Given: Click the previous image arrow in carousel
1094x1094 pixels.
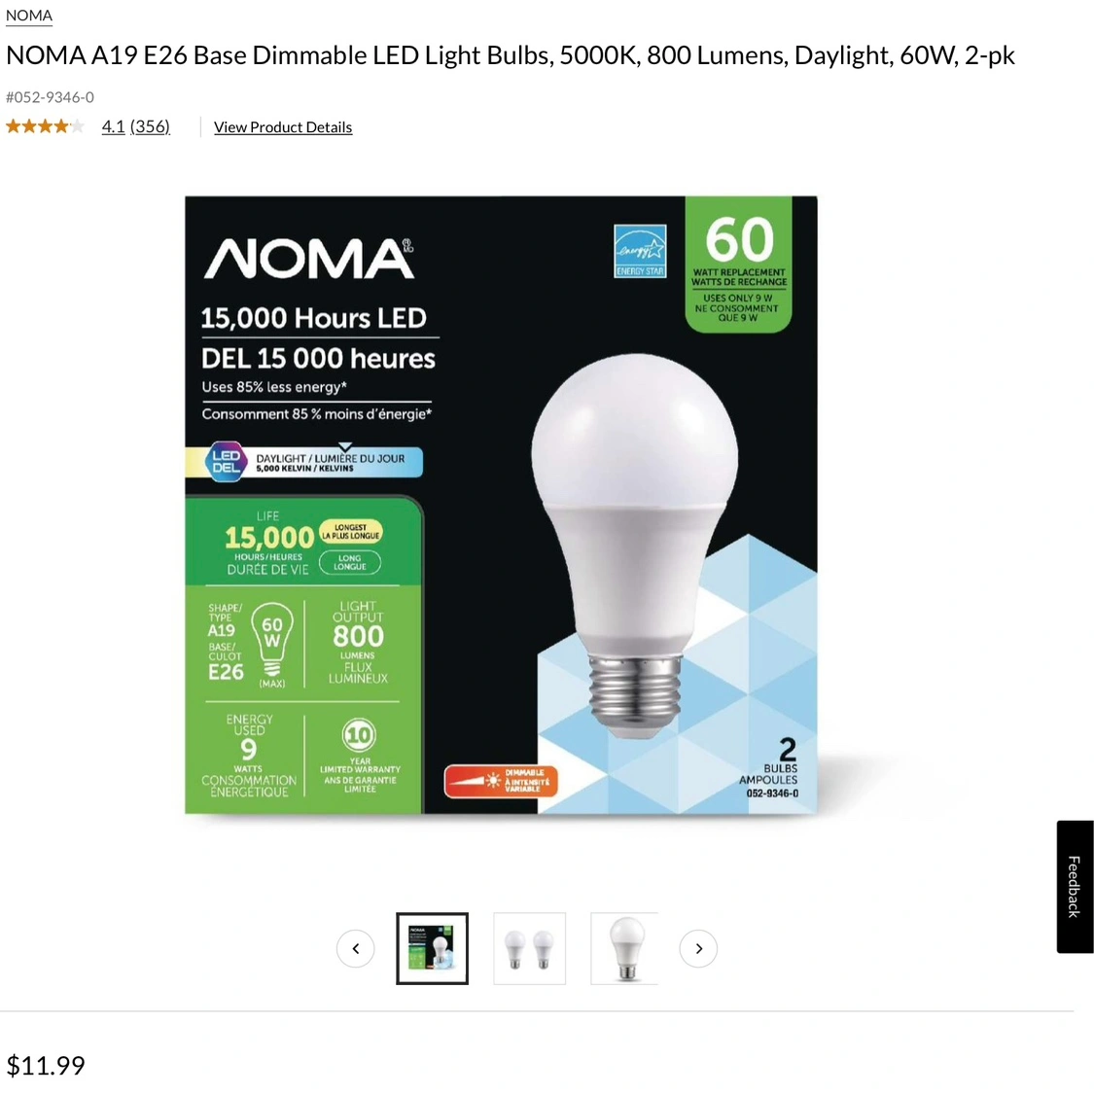Looking at the screenshot, I should pos(355,948).
